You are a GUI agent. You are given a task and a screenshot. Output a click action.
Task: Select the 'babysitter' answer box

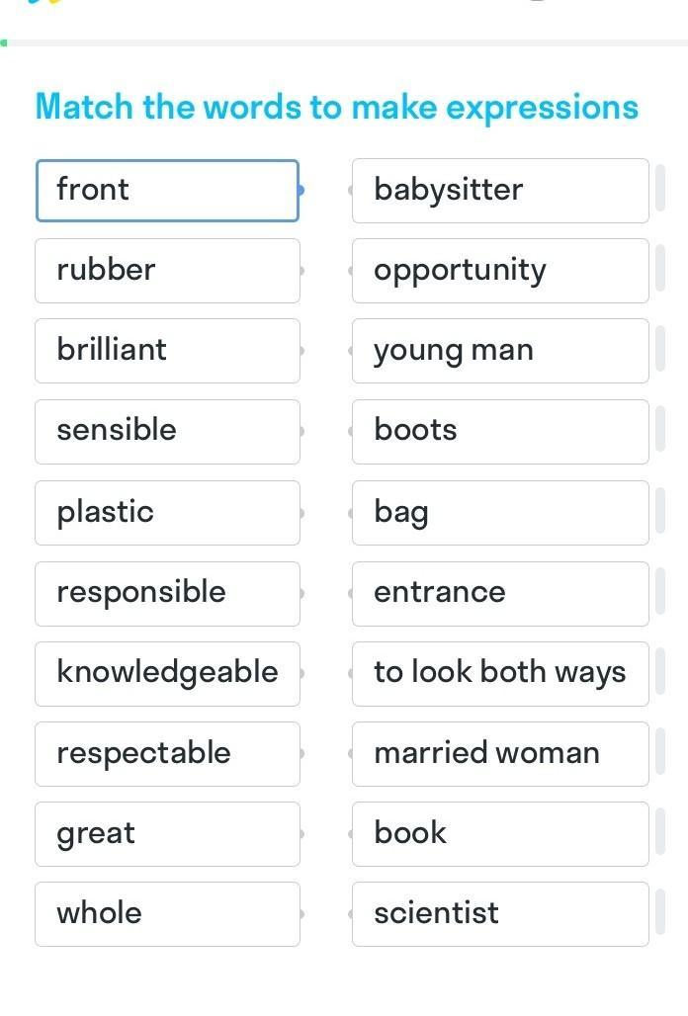(500, 191)
